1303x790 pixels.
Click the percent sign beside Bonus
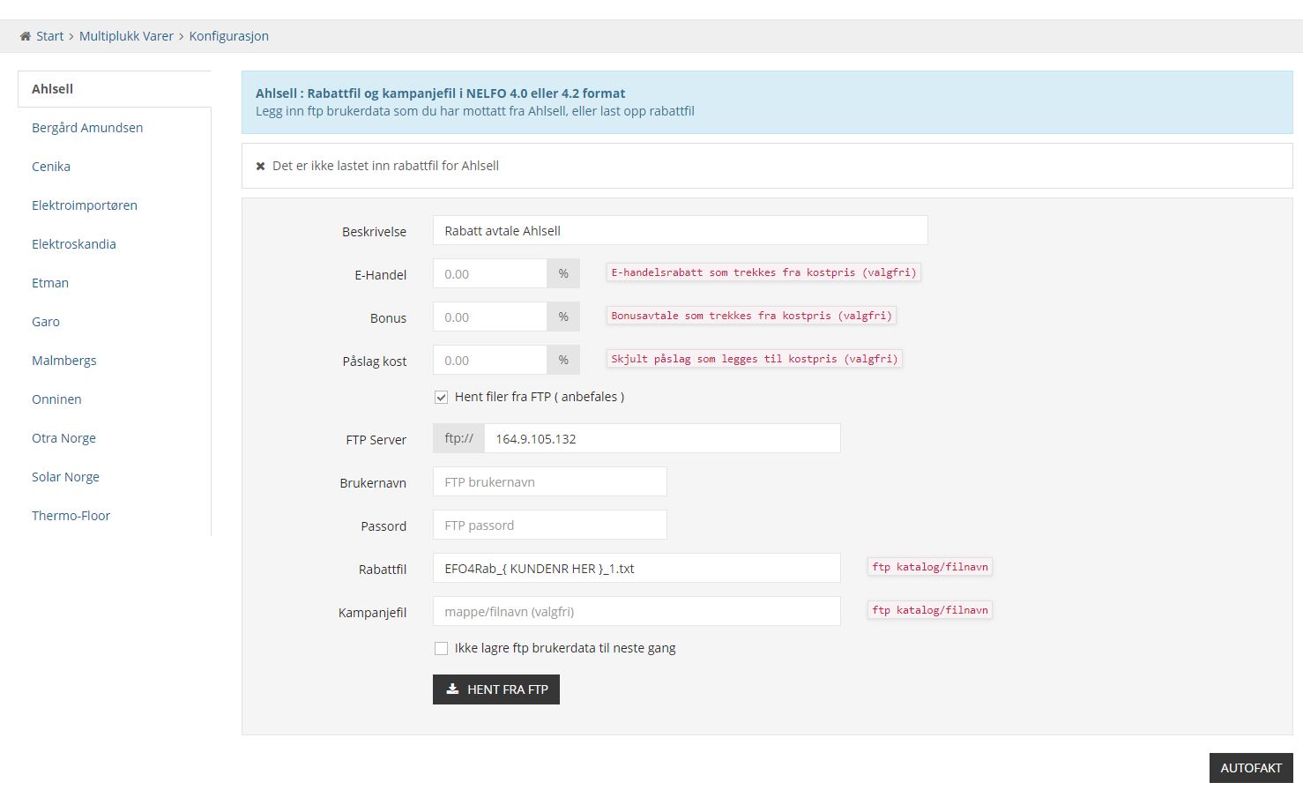click(563, 317)
